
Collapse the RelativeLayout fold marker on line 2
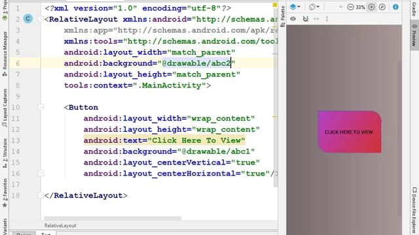point(41,19)
